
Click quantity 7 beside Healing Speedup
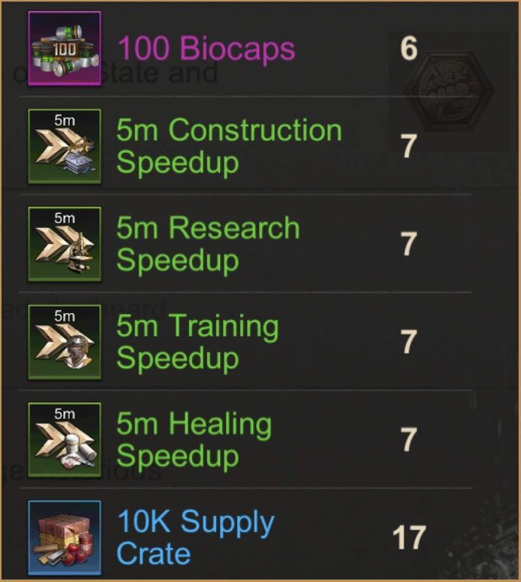(x=409, y=440)
